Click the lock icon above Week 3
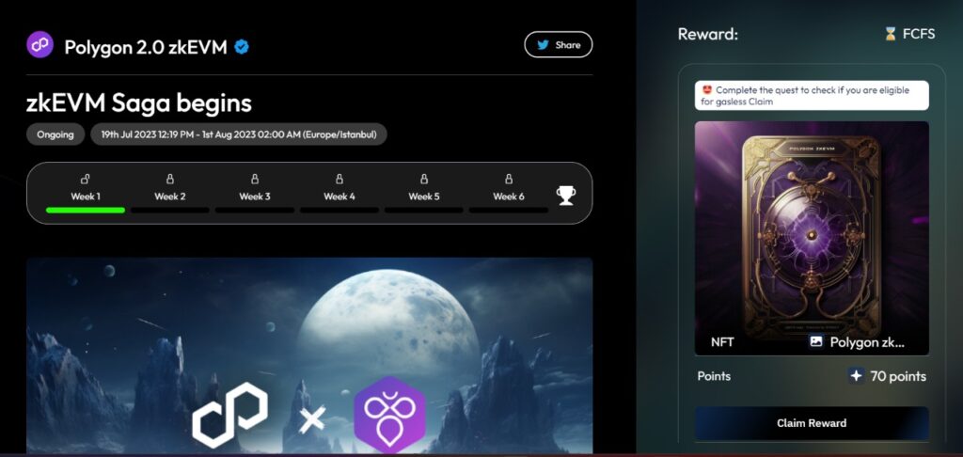This screenshot has height=457, width=963. click(x=255, y=179)
